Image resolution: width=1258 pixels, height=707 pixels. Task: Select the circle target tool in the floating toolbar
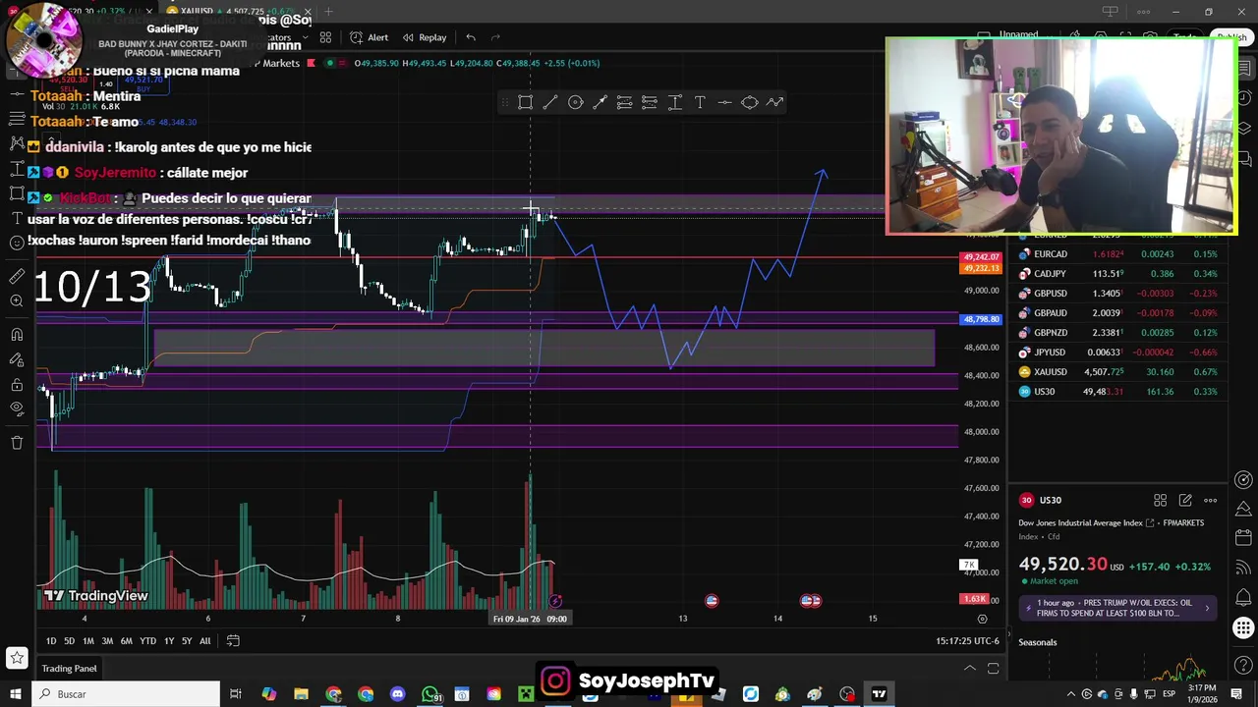576,102
